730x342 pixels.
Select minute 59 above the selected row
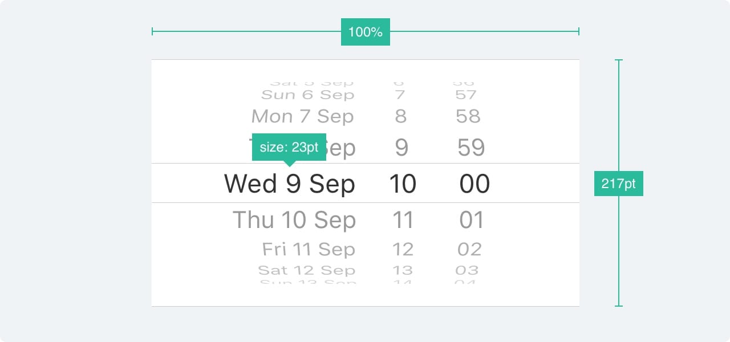(x=471, y=148)
